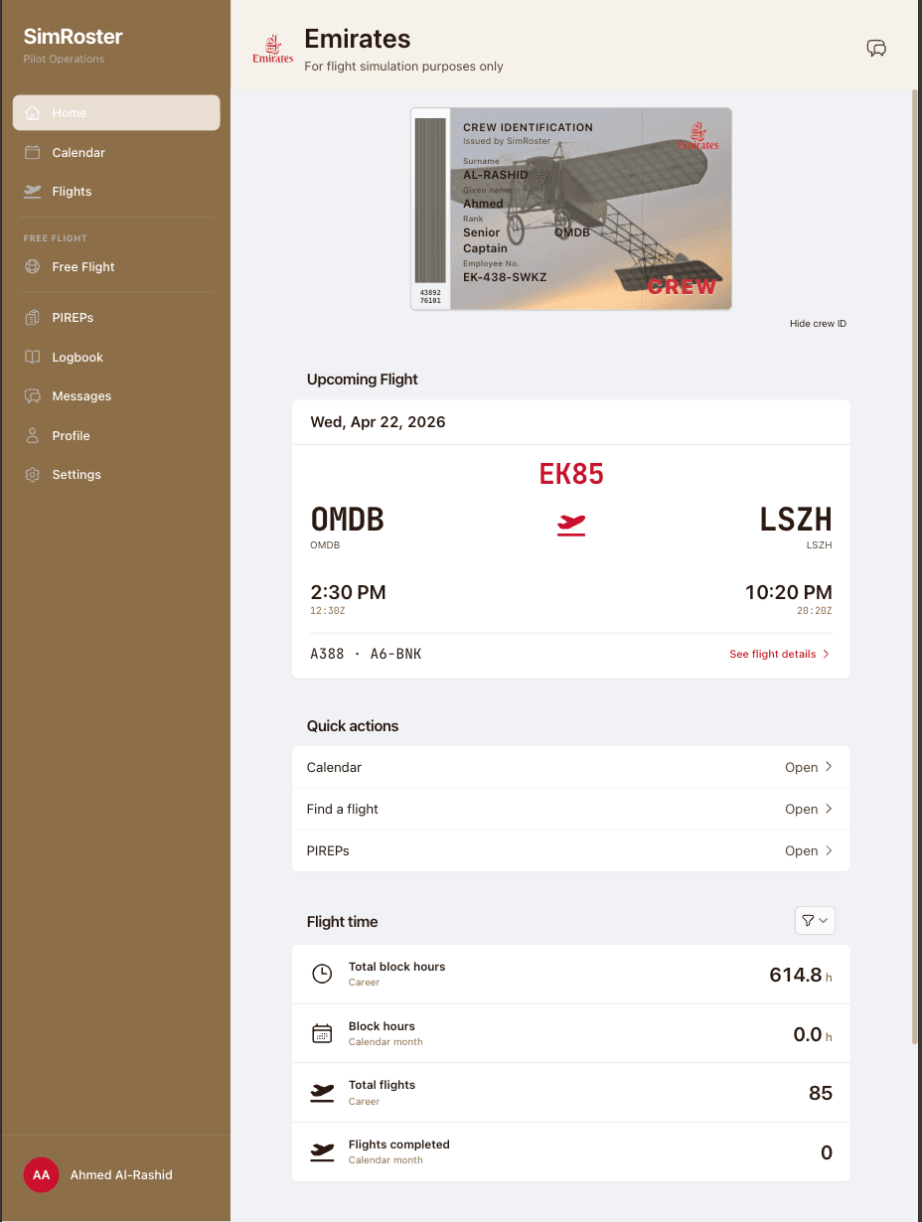
Task: Open the Calendar quick action
Action: click(571, 767)
